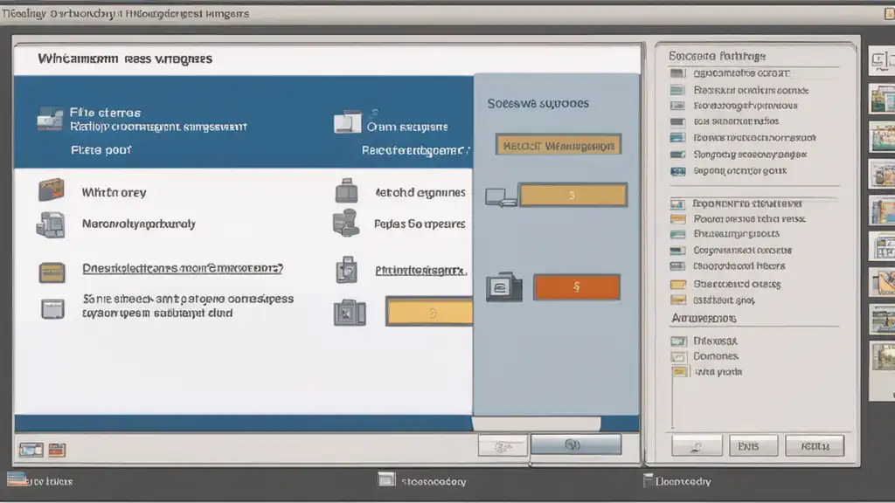Click the computer icon beside "Neronolyeparkuraly"

(x=51, y=224)
